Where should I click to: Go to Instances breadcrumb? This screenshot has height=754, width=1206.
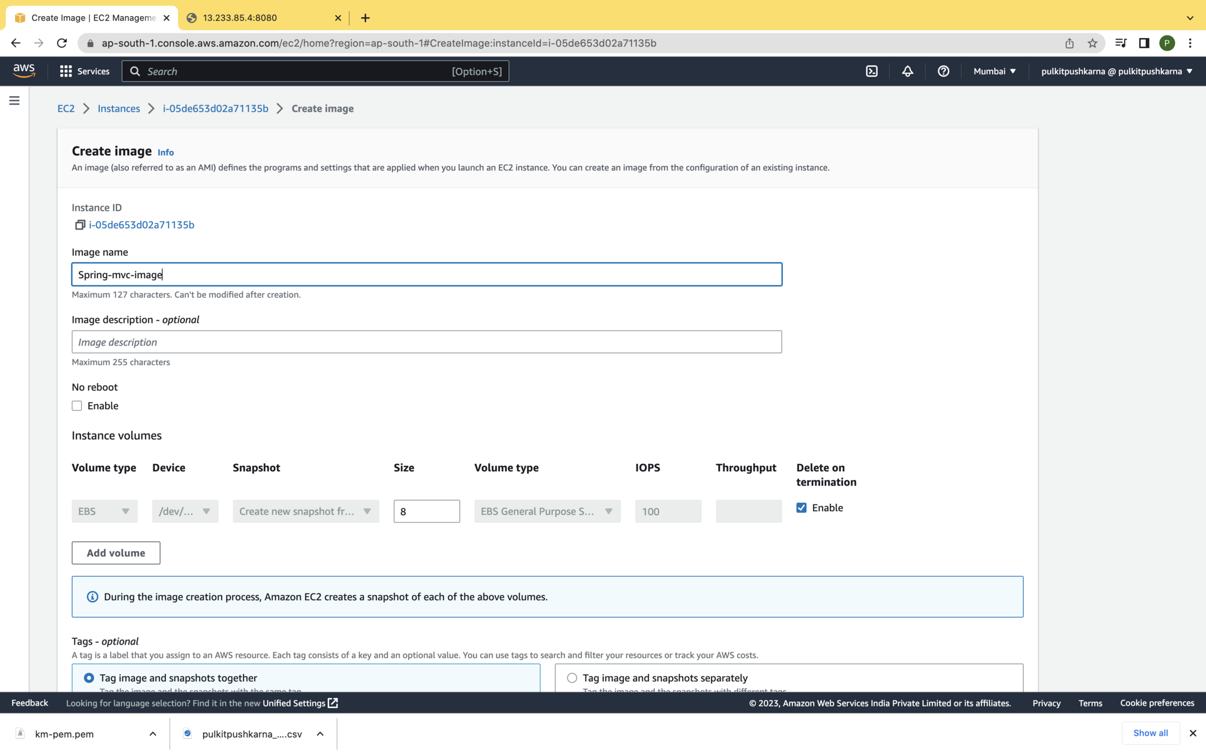tap(118, 108)
